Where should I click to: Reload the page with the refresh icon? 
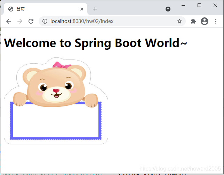click(31, 21)
